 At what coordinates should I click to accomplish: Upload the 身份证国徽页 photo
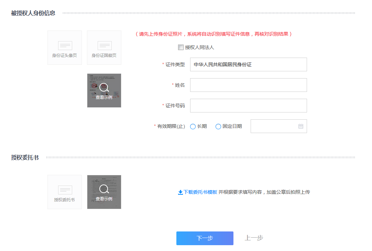click(x=104, y=48)
